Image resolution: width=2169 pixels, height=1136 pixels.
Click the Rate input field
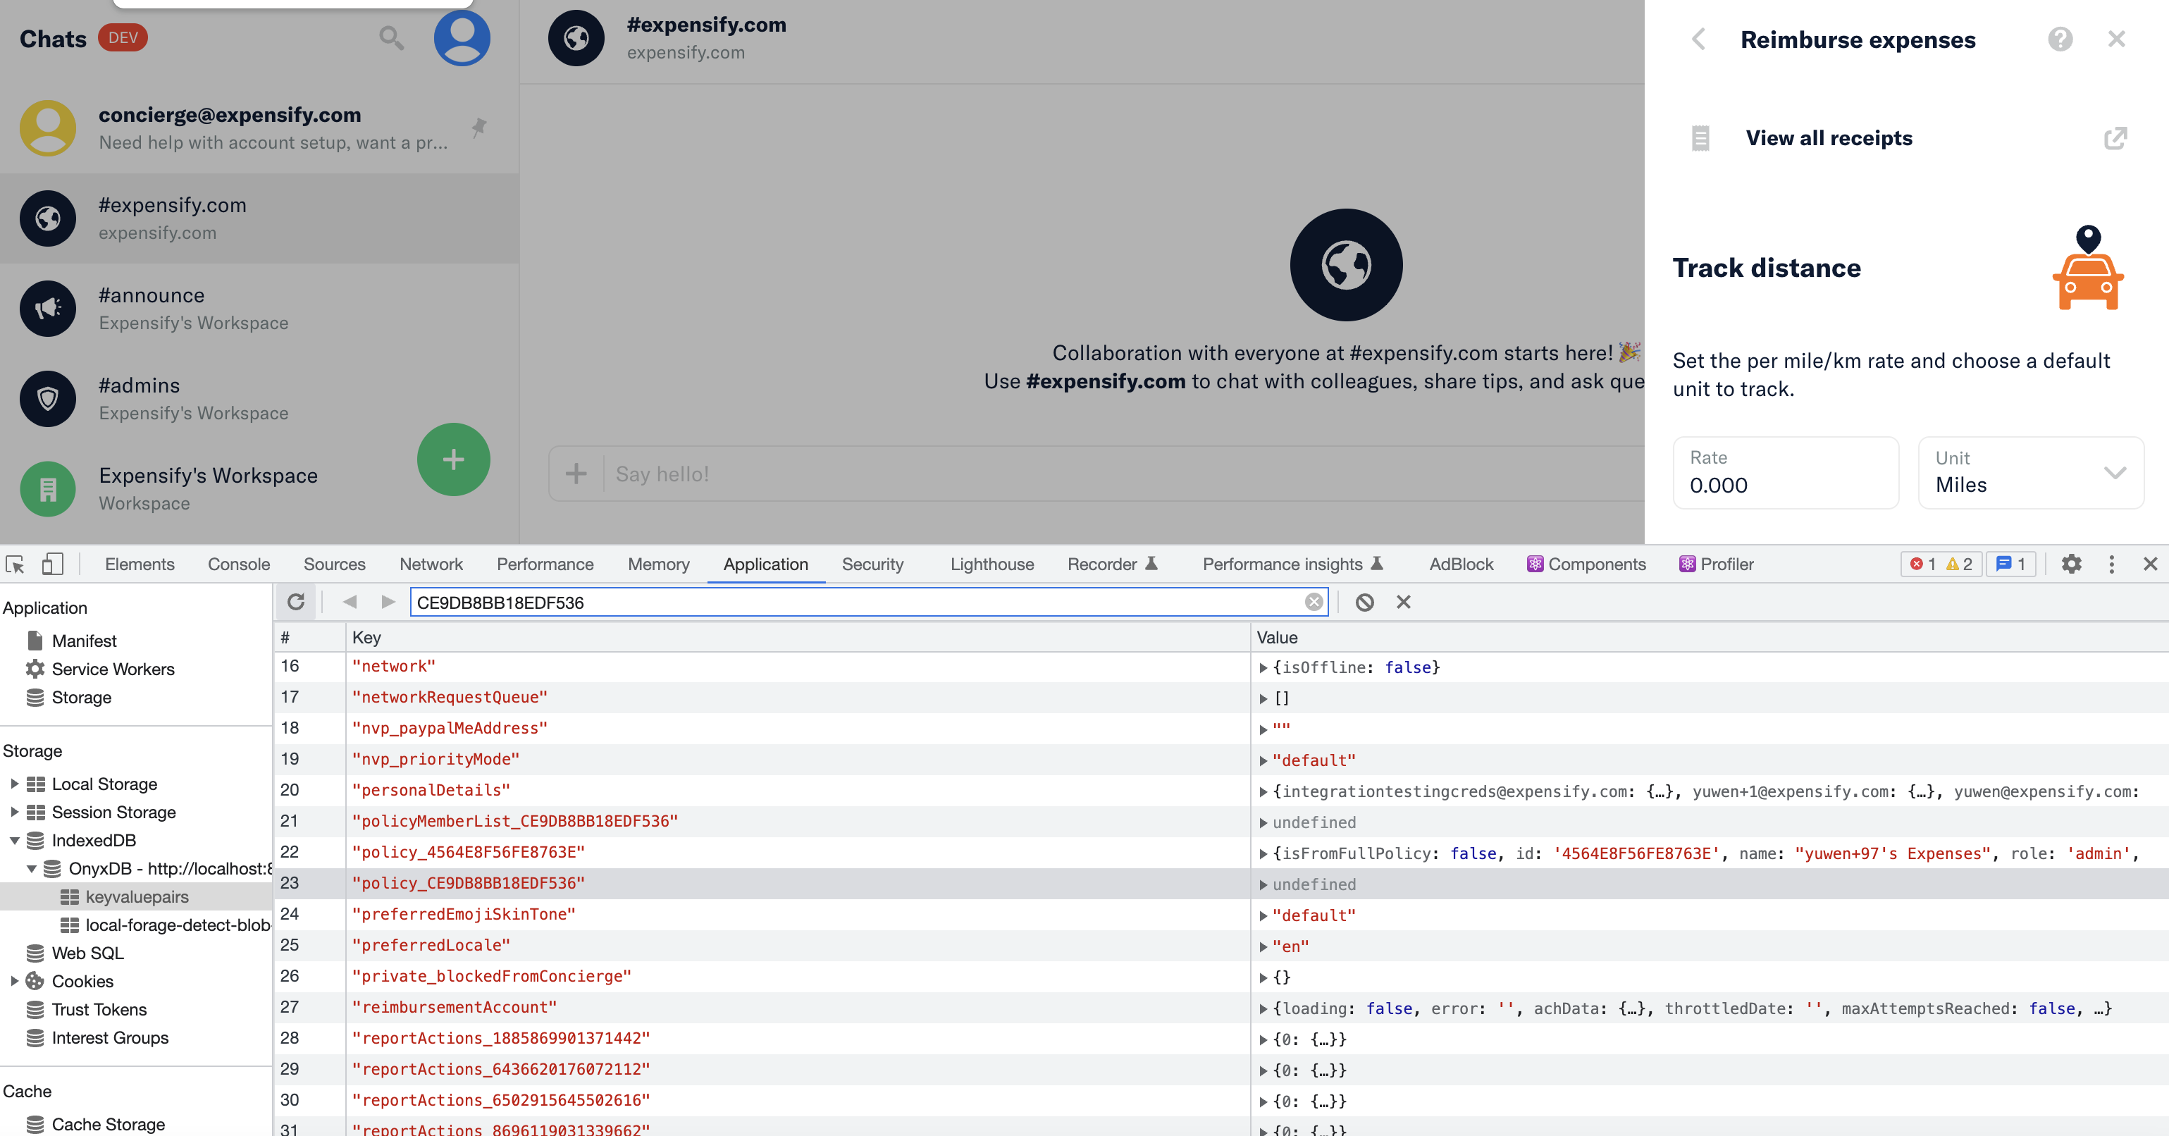(1784, 474)
